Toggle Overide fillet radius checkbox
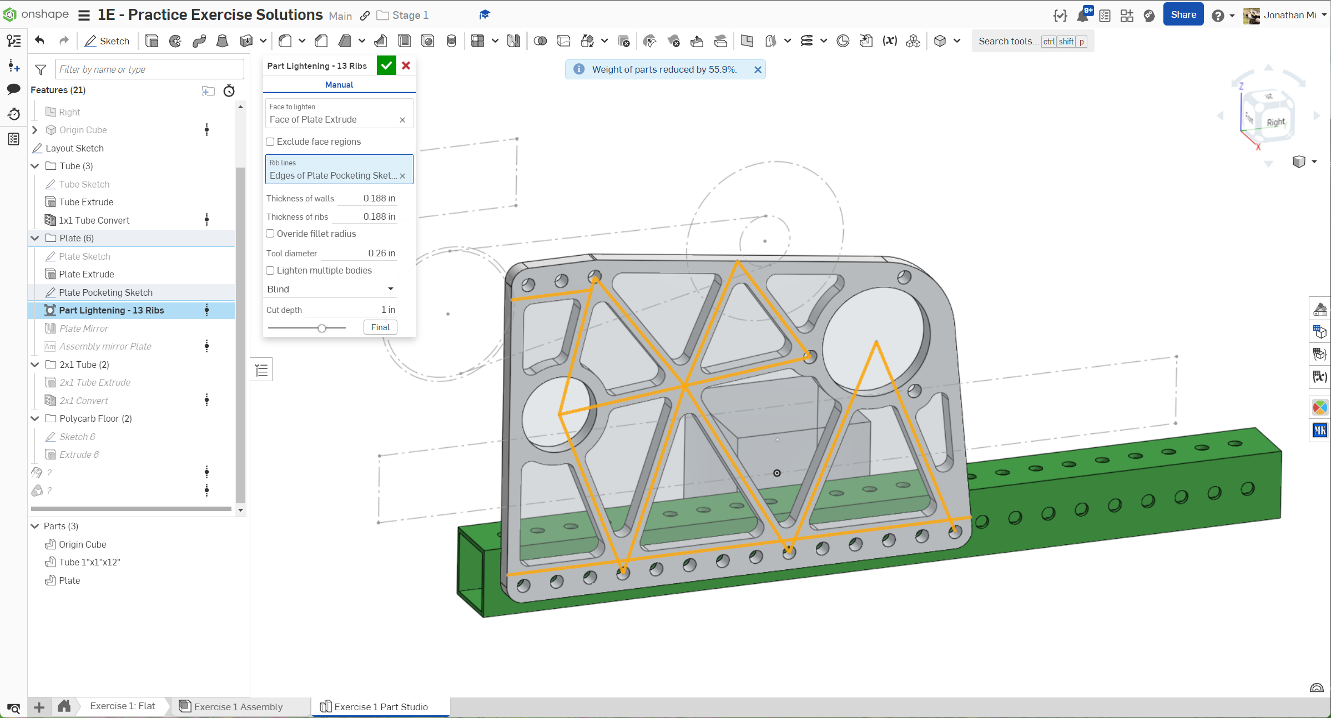 coord(270,234)
